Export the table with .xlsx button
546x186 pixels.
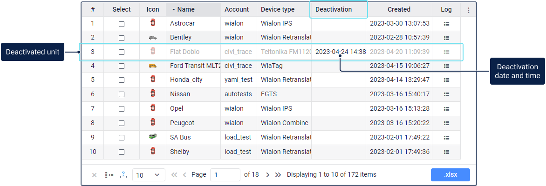[x=450, y=175]
